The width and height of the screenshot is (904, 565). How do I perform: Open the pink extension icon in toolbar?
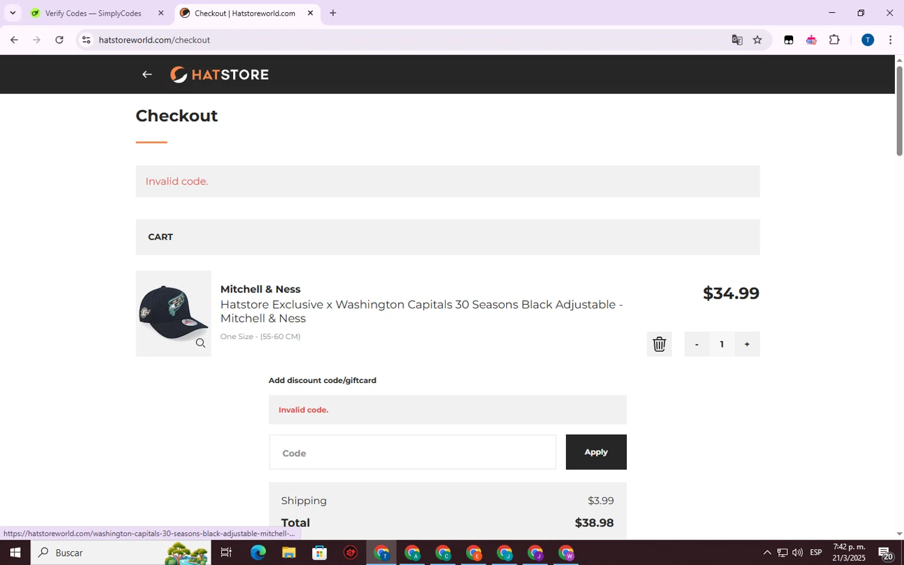[811, 40]
